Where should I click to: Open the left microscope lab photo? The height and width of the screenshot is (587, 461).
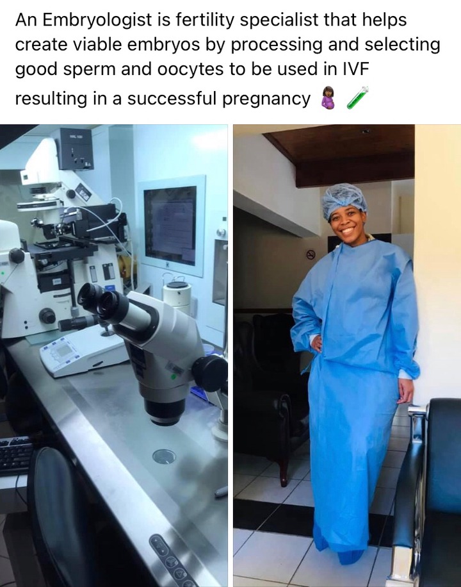click(114, 356)
